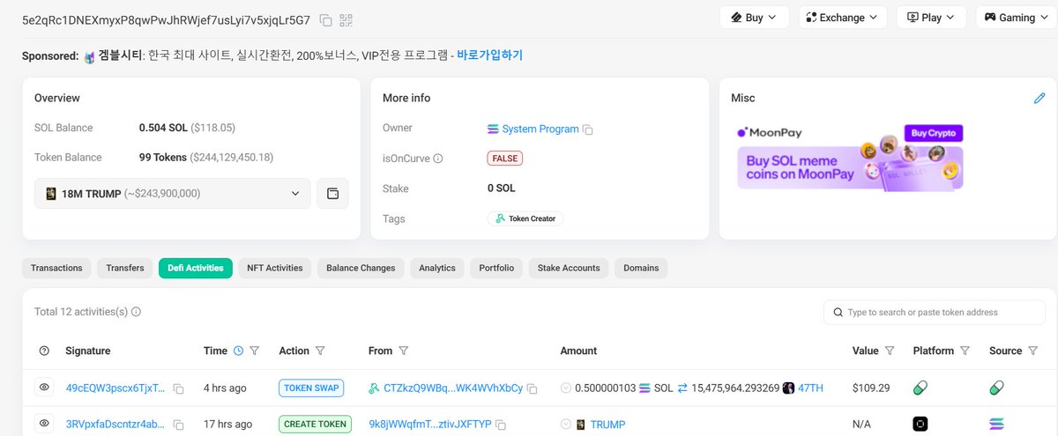1058x436 pixels.
Task: Switch to the Domains tab
Action: tap(641, 268)
